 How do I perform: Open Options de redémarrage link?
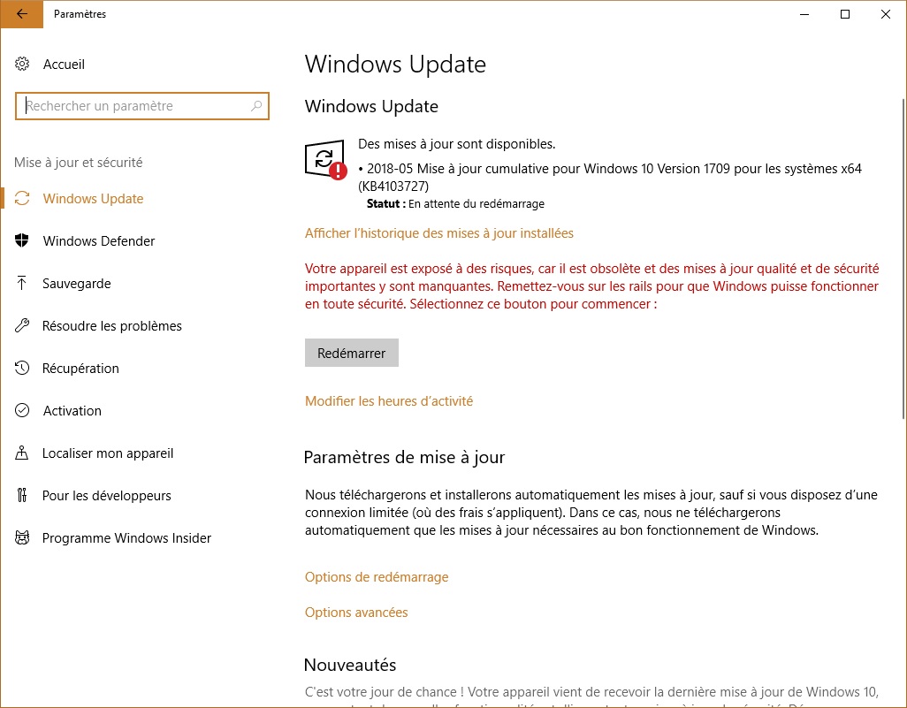[x=377, y=577]
